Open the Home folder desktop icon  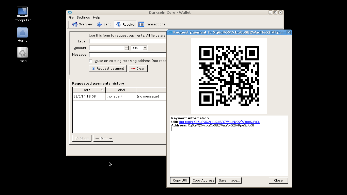coord(22,35)
